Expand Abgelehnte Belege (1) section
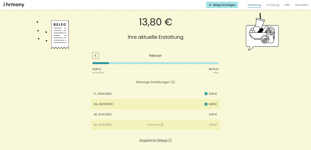The width and height of the screenshot is (311, 150). coord(155,140)
